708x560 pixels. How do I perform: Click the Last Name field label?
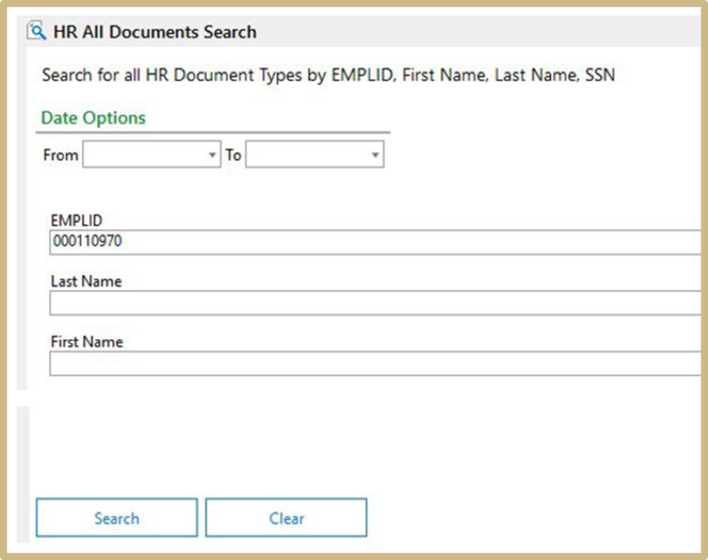[x=86, y=281]
